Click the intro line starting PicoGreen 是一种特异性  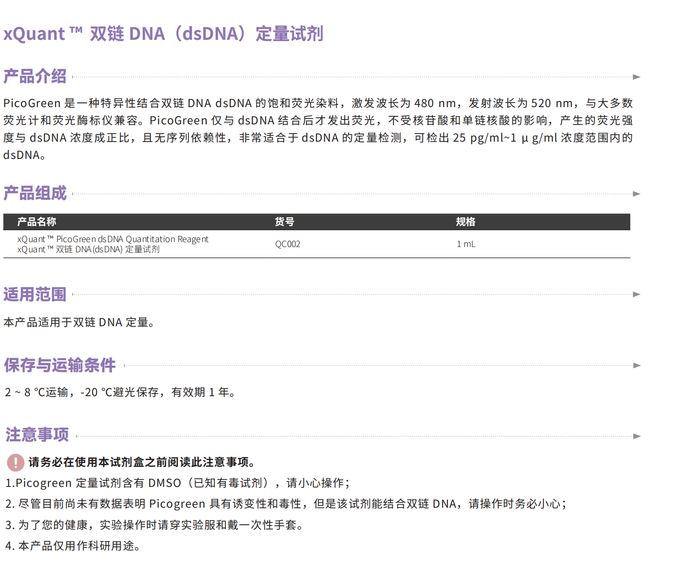pyautogui.click(x=318, y=103)
